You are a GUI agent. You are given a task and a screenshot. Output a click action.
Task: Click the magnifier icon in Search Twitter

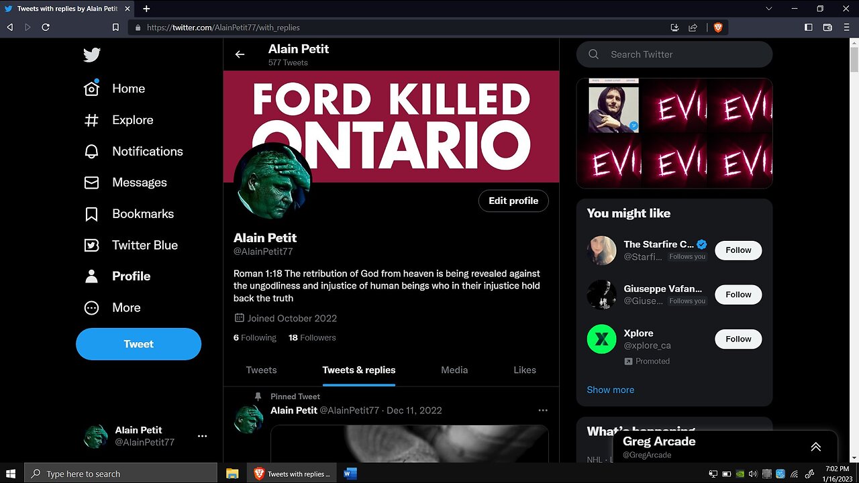593,54
